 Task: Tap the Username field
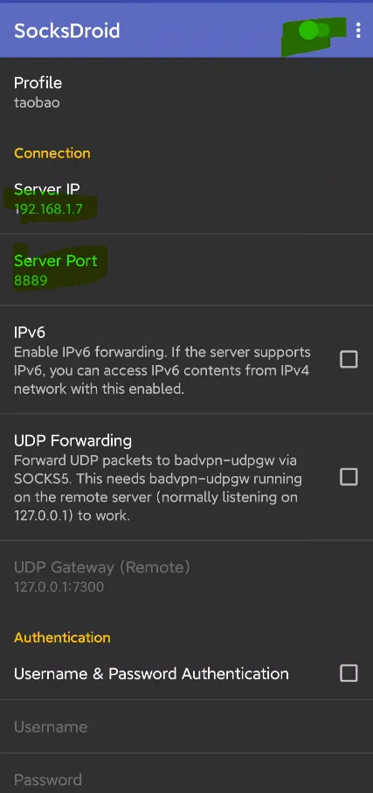click(x=186, y=726)
